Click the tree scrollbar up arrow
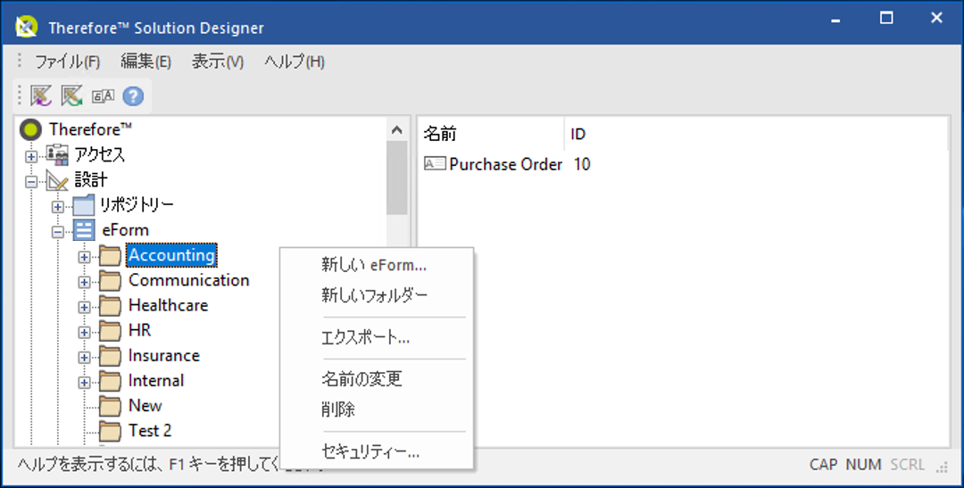 point(397,129)
